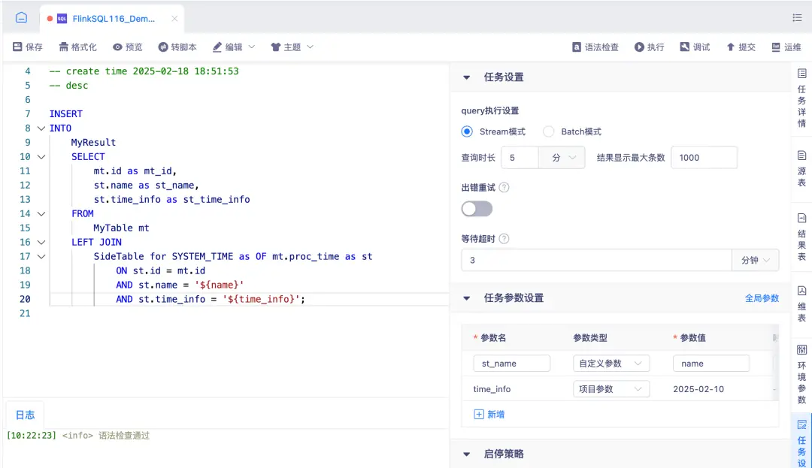The image size is (812, 468).
Task: Open the 结果表 sidebar panel
Action: (801, 237)
